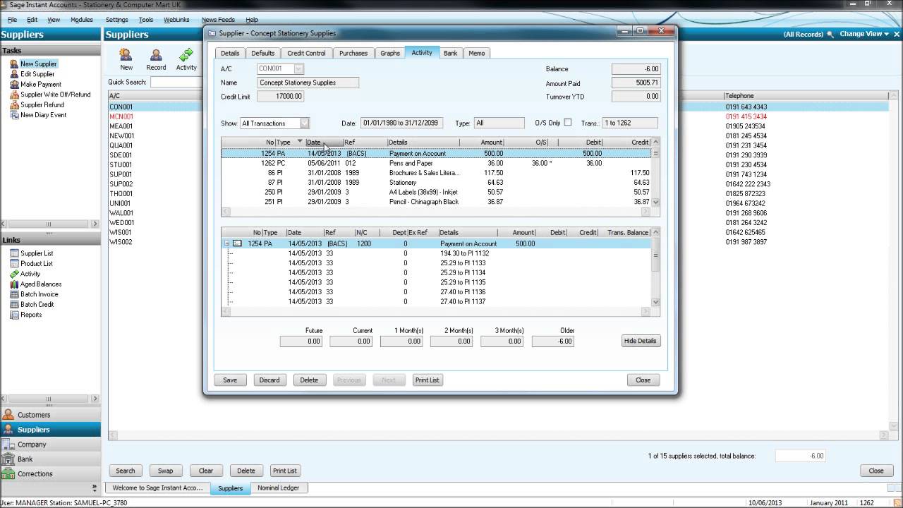Click the Credit Limit field
This screenshot has width=903, height=508.
(x=281, y=96)
